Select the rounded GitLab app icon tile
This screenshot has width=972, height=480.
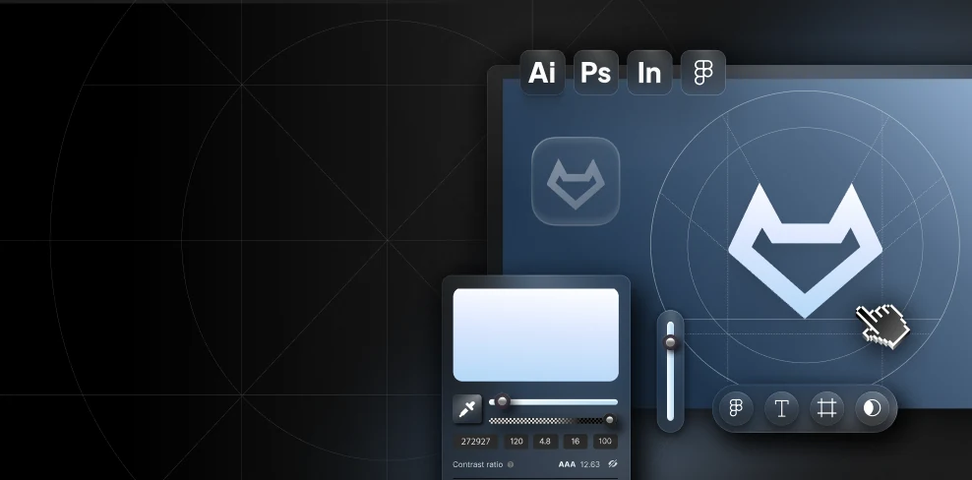(x=576, y=180)
